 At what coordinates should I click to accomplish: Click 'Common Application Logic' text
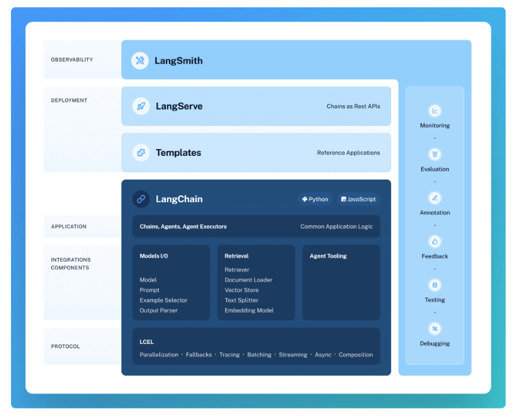[x=336, y=226]
